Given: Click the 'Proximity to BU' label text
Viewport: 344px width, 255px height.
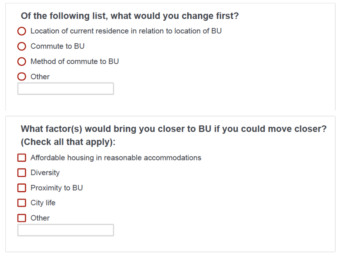Looking at the screenshot, I should pyautogui.click(x=57, y=188).
